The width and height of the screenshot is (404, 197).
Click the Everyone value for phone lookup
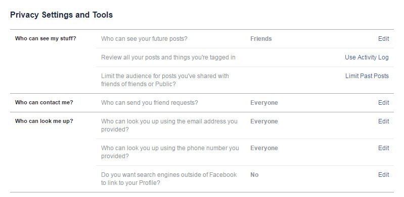coord(264,148)
